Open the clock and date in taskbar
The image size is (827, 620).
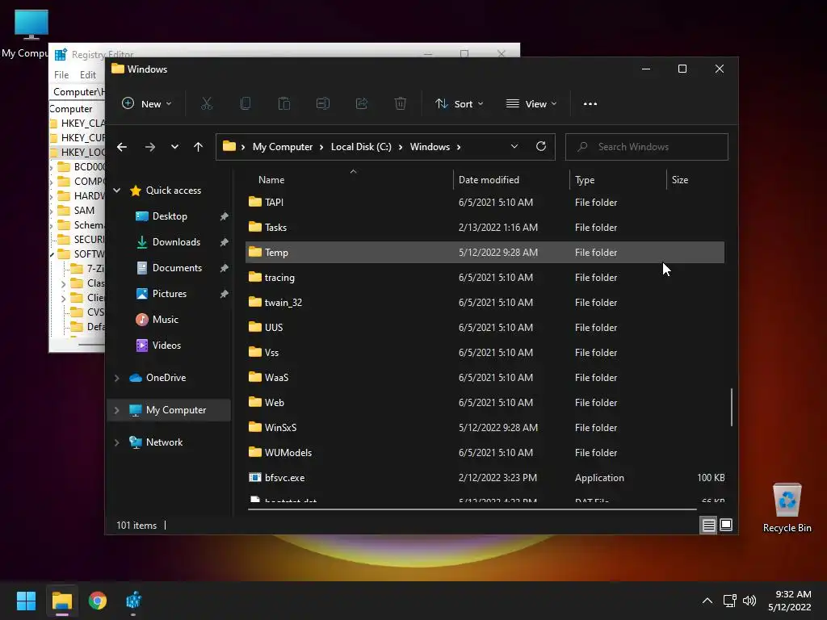[789, 601]
